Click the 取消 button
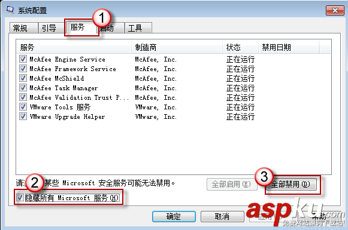 point(222,216)
